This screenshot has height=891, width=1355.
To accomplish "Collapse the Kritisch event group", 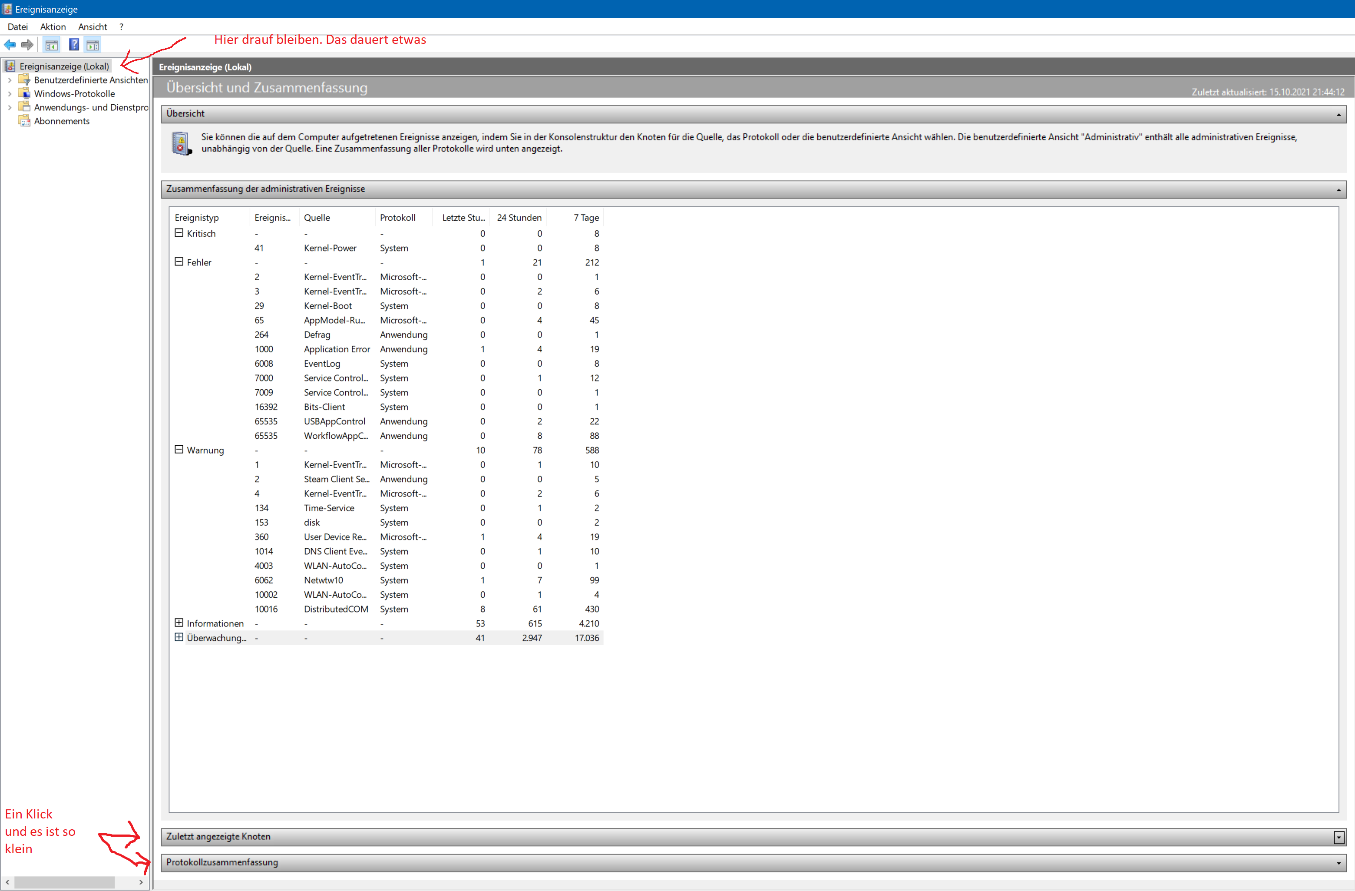I will point(179,233).
